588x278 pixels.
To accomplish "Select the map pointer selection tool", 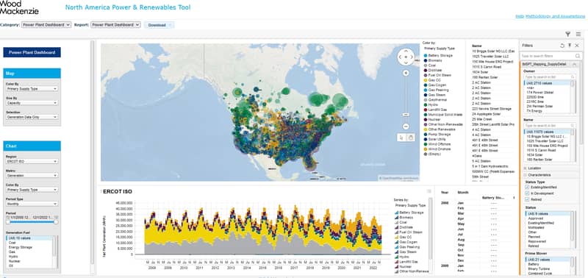I will [401, 138].
